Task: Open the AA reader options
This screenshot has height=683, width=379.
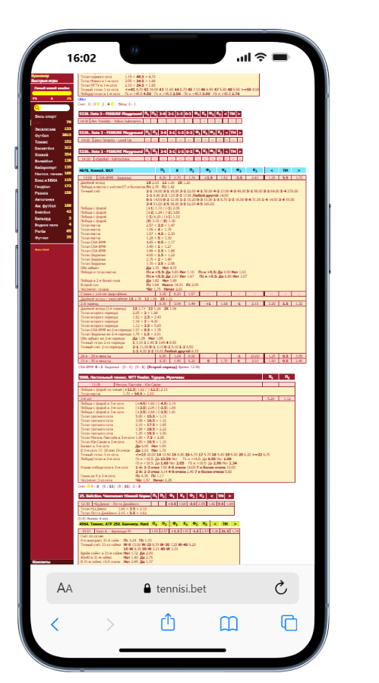Action: tap(65, 589)
